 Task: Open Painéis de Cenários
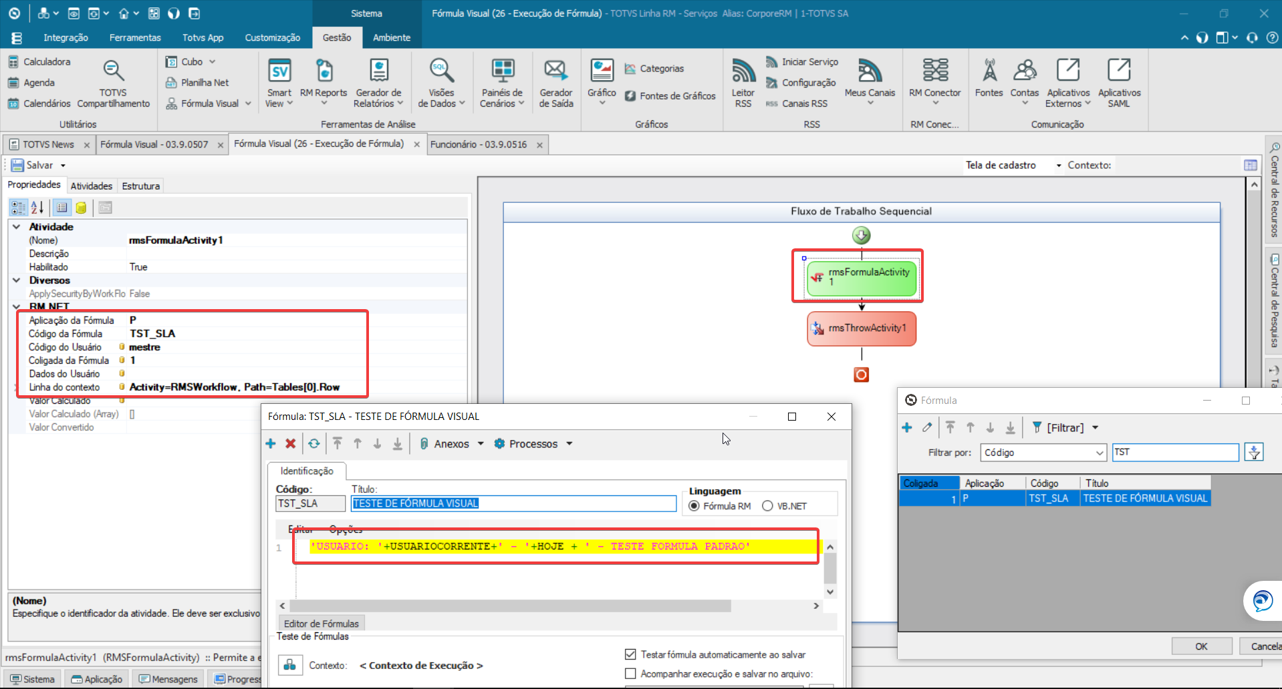point(502,83)
